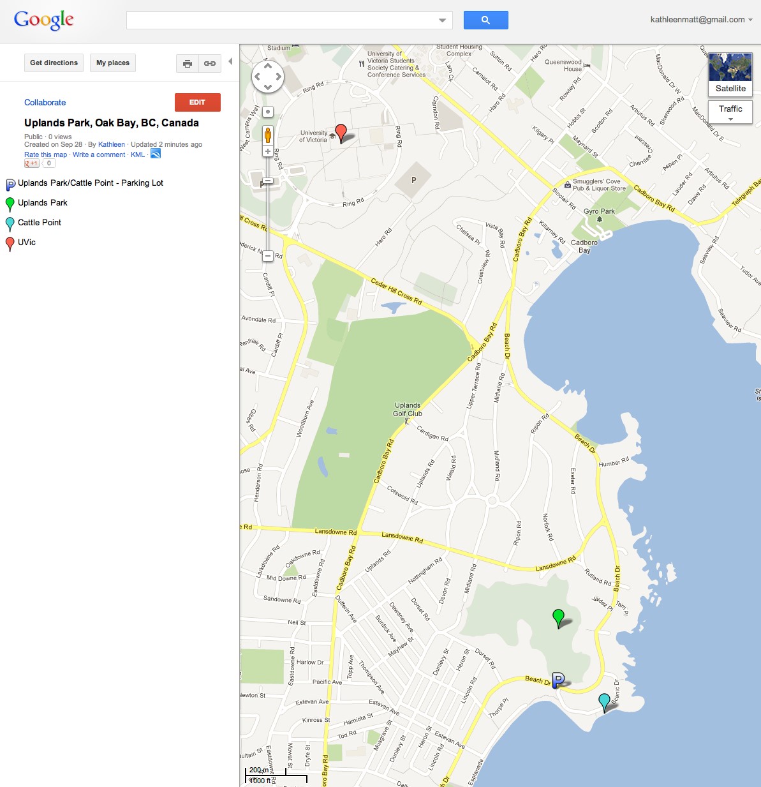Expand the Traffic layers dropdown
The width and height of the screenshot is (761, 787).
(x=730, y=112)
